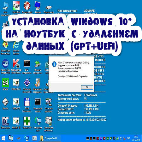The height and width of the screenshot is (142, 142).
Task: Click the network monitor tray icon
Action: pyautogui.click(x=121, y=138)
